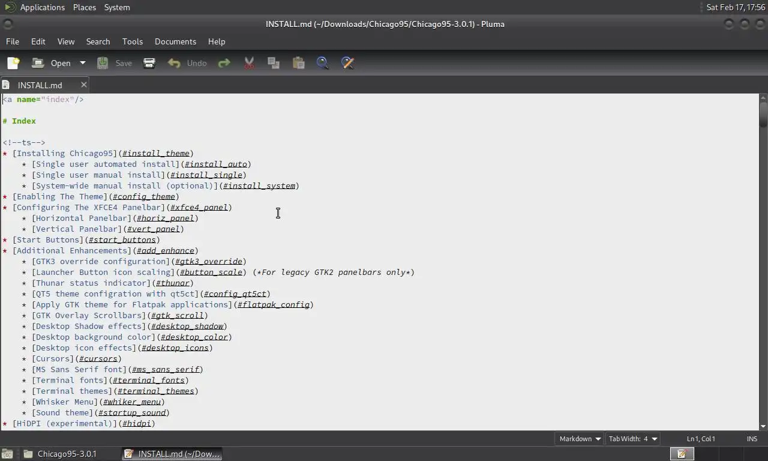The width and height of the screenshot is (768, 461).
Task: Click the Open file button
Action: click(51, 63)
